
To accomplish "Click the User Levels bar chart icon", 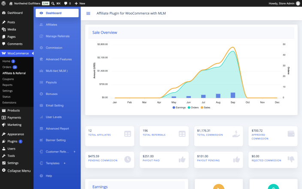I will tap(41, 117).
